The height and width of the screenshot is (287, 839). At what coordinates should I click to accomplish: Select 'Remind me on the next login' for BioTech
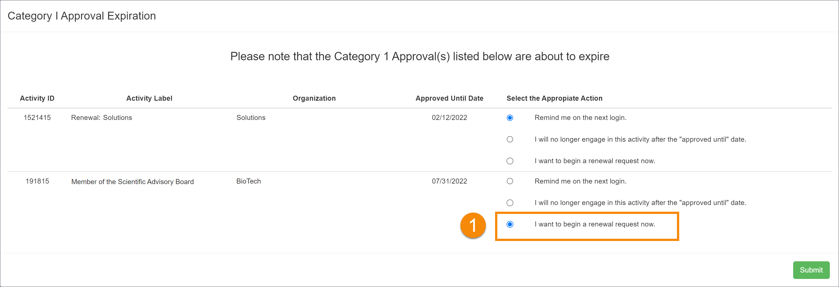[510, 181]
